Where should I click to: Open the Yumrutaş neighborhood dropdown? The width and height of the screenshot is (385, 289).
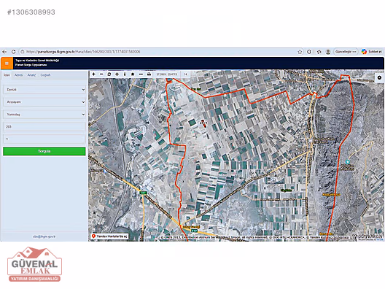[x=44, y=115]
